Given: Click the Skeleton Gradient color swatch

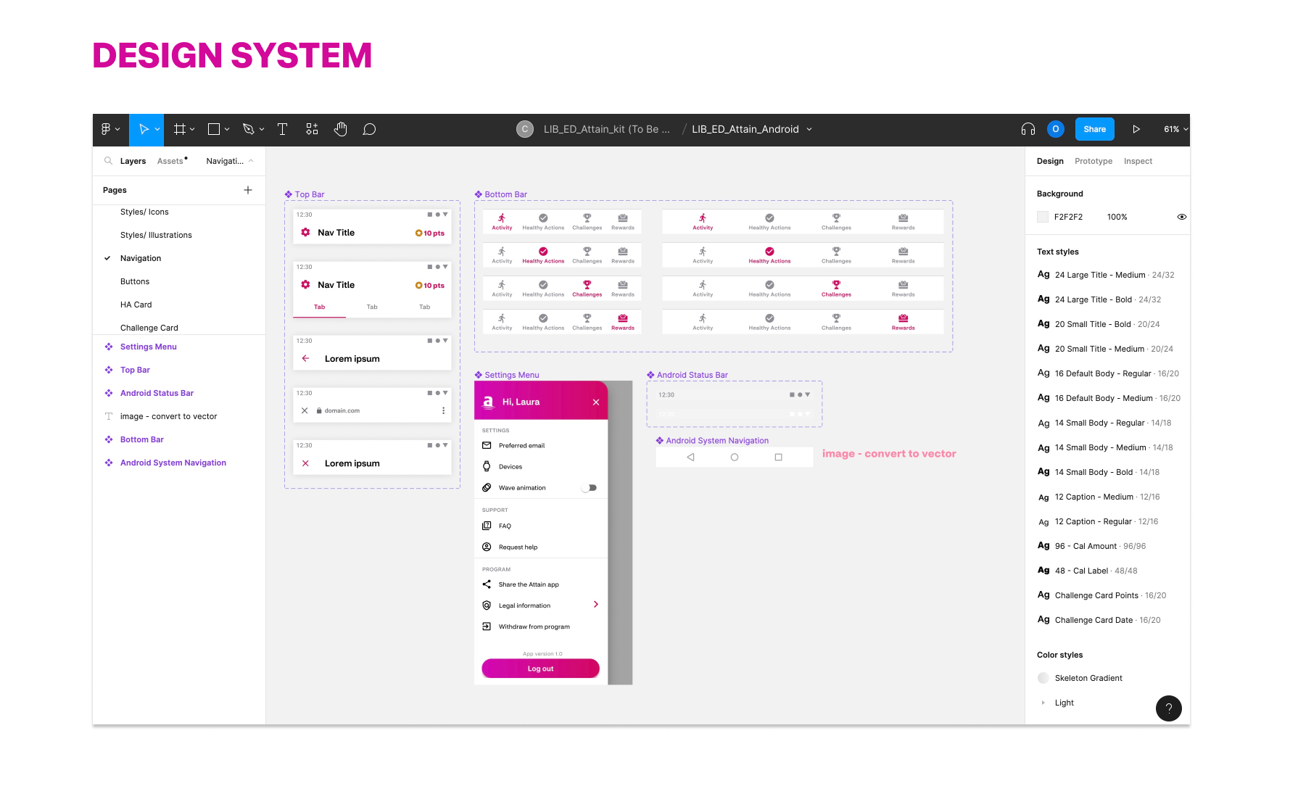Looking at the screenshot, I should (1043, 678).
